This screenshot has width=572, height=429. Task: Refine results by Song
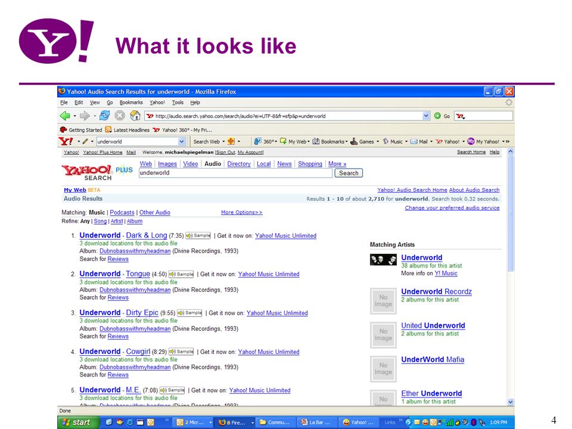click(x=100, y=222)
